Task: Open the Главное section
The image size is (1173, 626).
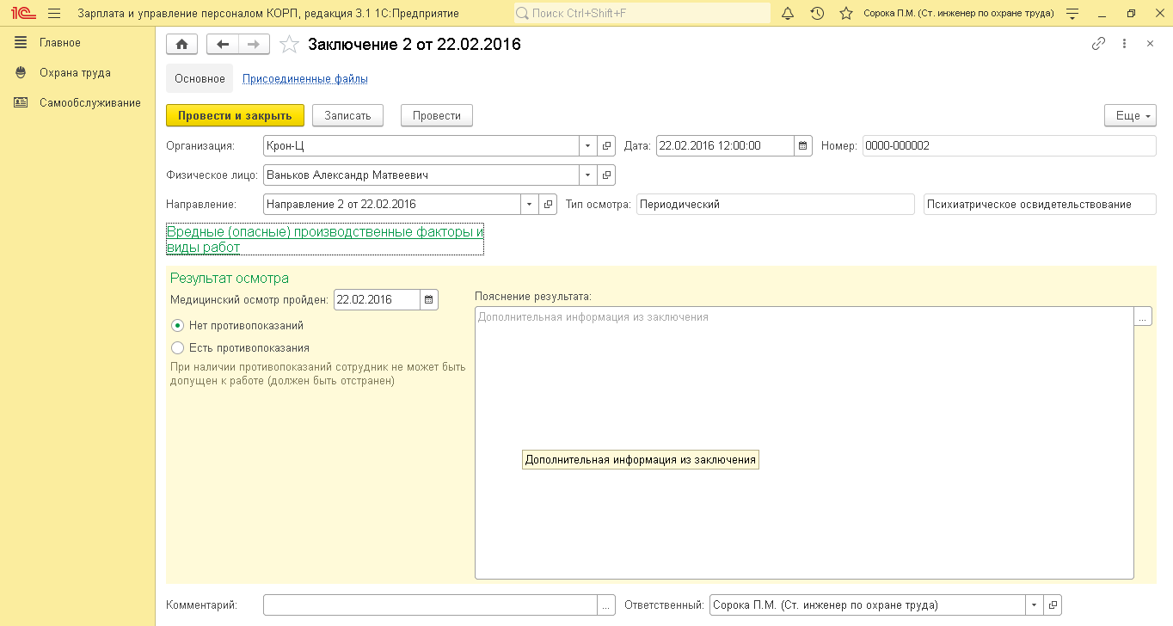Action: [x=60, y=43]
